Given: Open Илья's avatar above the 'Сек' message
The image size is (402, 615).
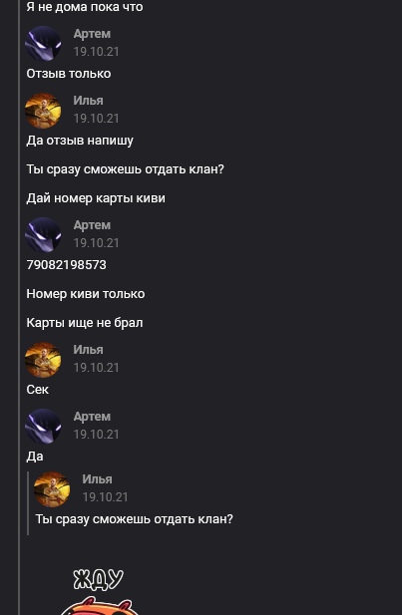Looking at the screenshot, I should point(43,359).
